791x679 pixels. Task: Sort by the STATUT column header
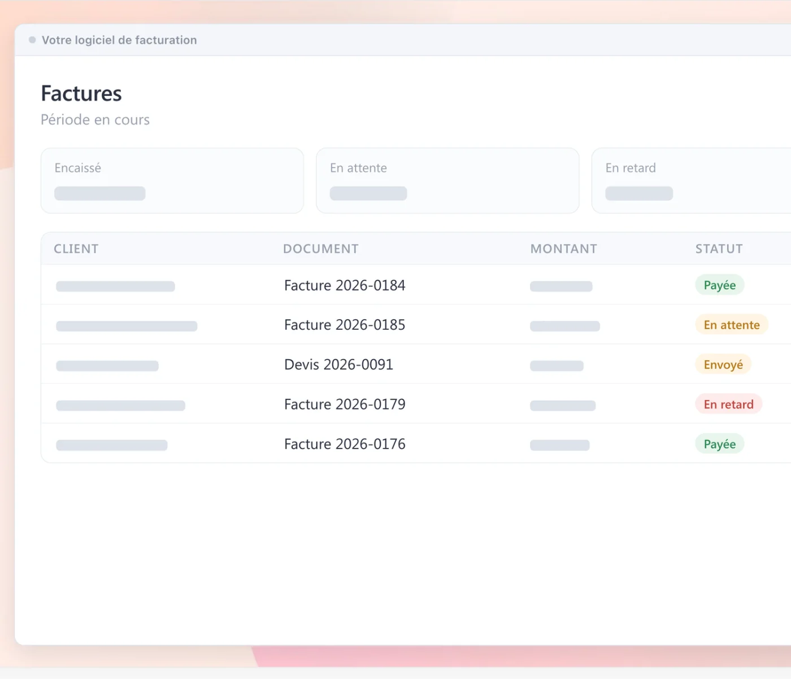click(719, 249)
